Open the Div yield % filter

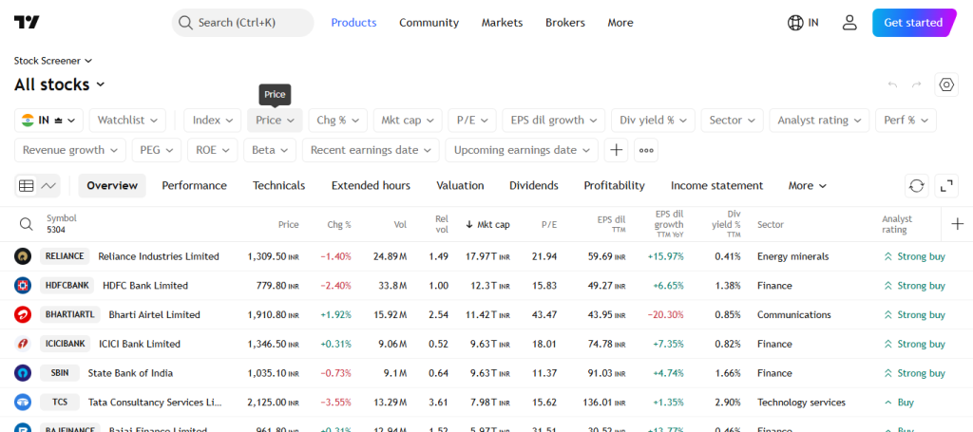[x=653, y=121]
